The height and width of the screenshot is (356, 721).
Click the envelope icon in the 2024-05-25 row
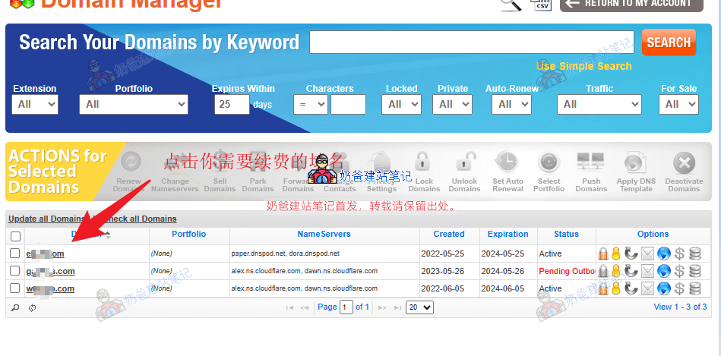647,254
